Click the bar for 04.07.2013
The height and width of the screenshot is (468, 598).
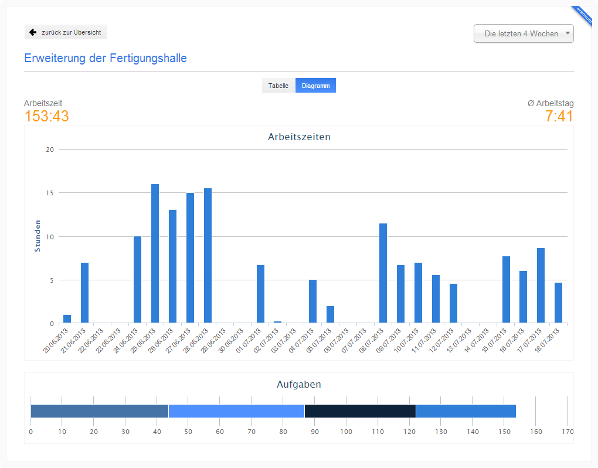312,301
